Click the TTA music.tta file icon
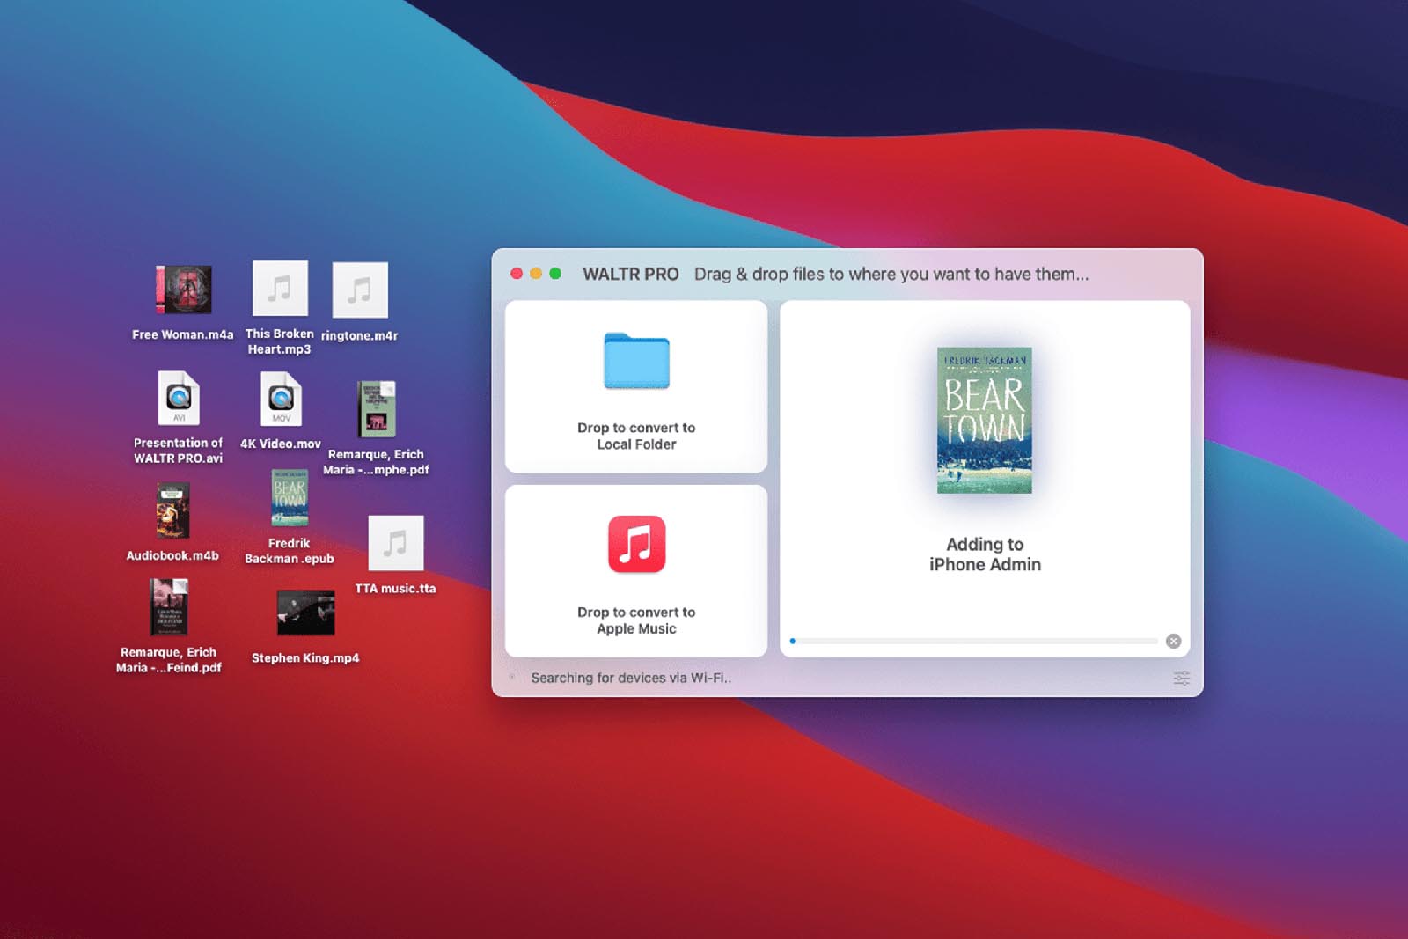 click(x=396, y=543)
